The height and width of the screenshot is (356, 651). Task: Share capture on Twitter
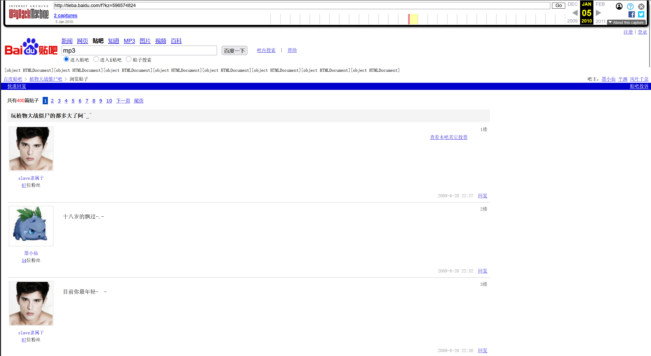click(641, 14)
